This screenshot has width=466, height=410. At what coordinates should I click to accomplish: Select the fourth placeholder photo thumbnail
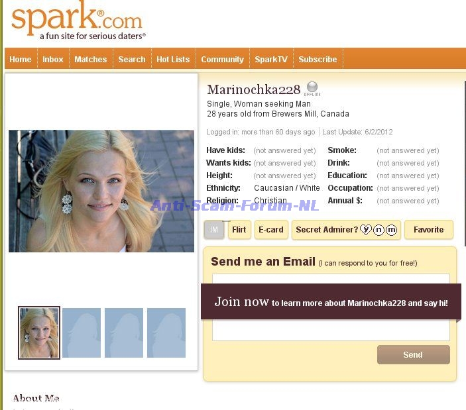[x=166, y=333]
